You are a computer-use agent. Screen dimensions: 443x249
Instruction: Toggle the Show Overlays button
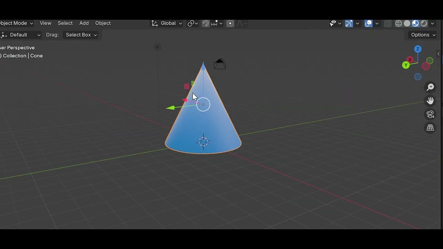coord(369,23)
